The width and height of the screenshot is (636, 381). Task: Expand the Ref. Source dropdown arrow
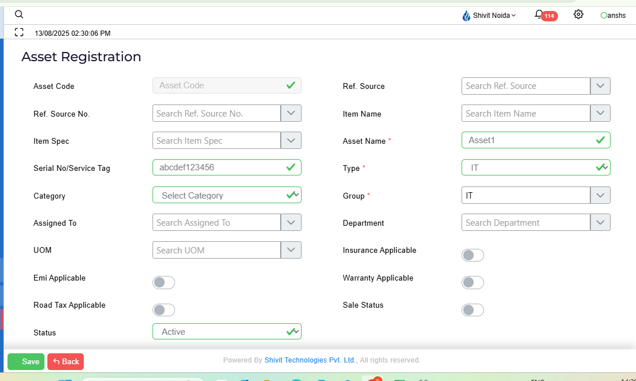tap(600, 86)
